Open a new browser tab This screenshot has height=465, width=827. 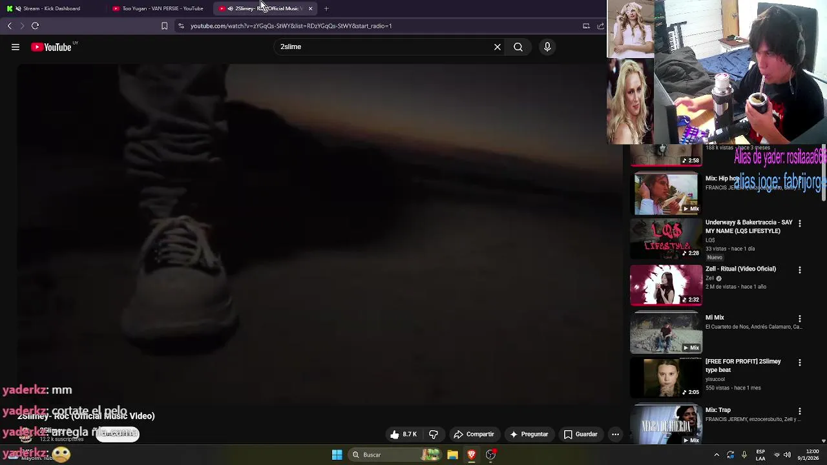(326, 8)
